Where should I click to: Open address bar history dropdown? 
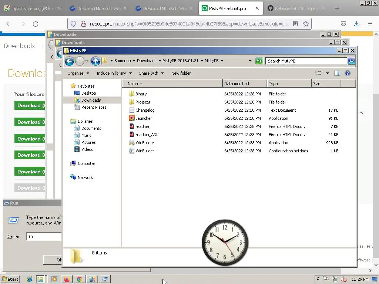pos(250,61)
